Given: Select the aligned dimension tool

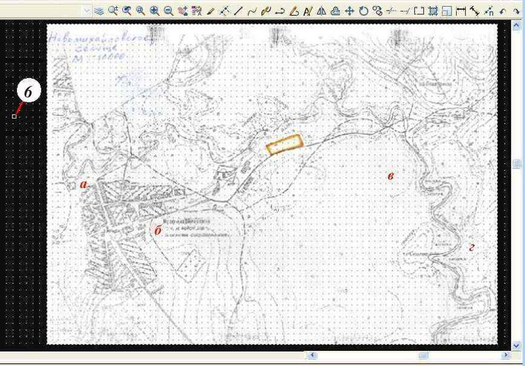Looking at the screenshot, I should [x=474, y=11].
